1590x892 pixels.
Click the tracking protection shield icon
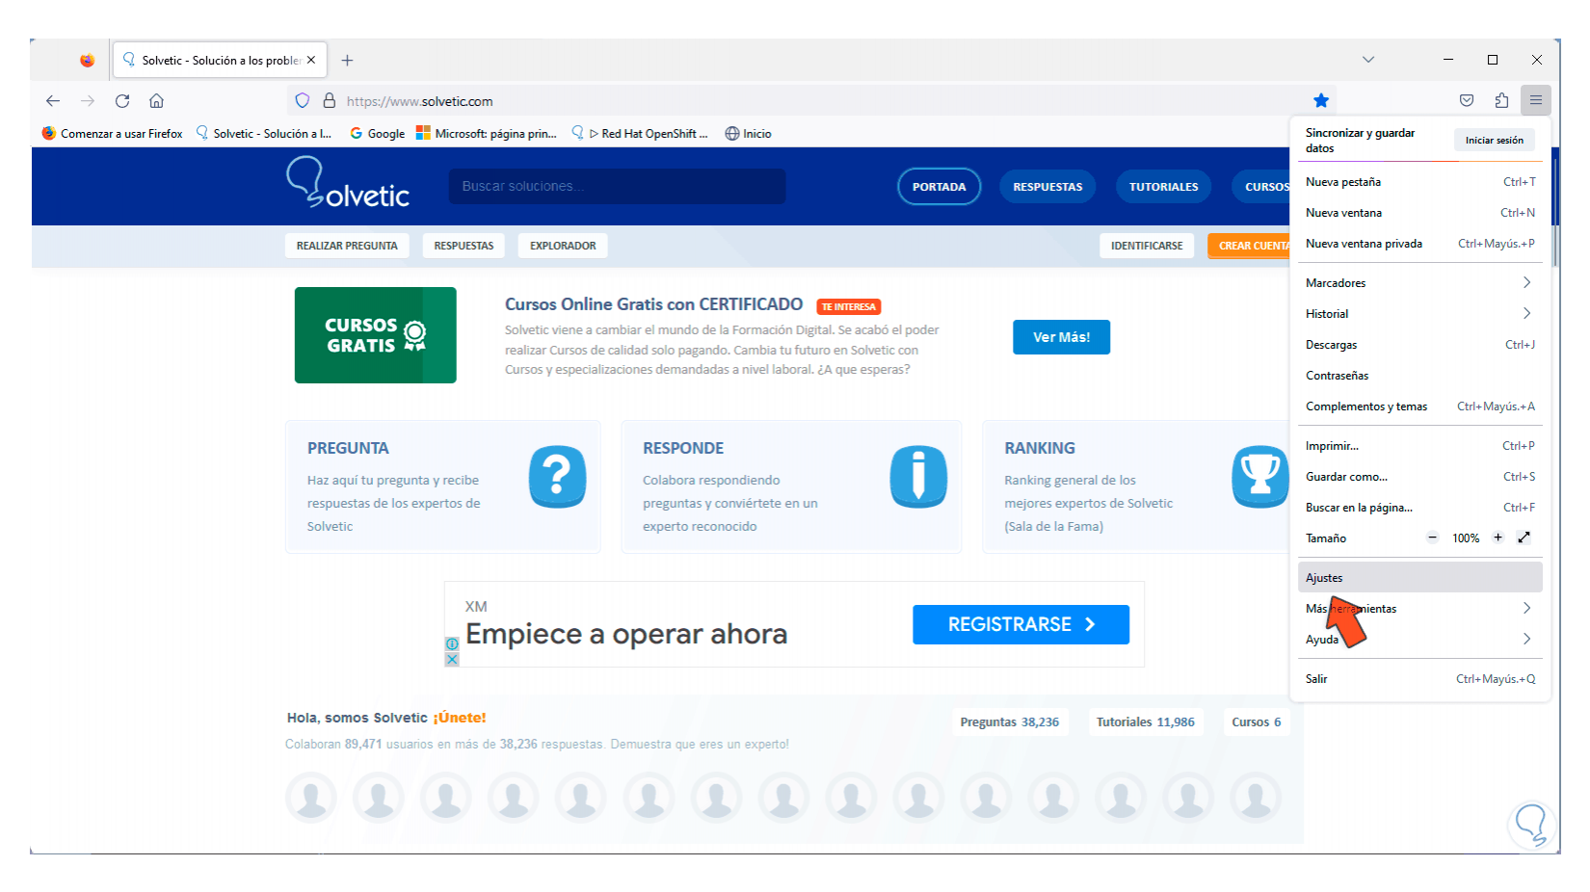[x=303, y=100]
